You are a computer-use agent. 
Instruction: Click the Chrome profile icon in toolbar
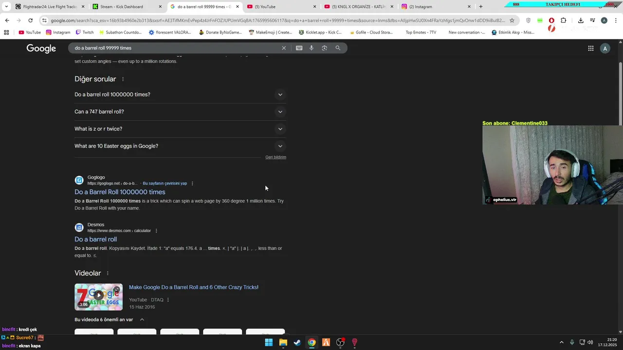coord(604,20)
